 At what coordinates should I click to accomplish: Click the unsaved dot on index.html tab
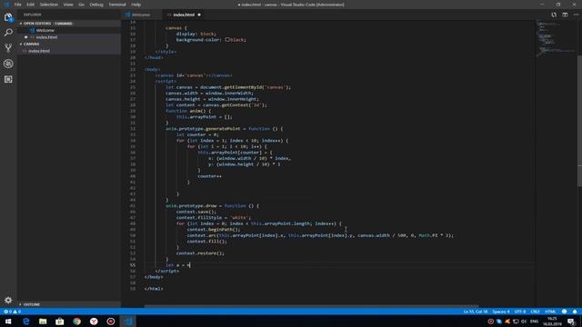click(x=199, y=15)
